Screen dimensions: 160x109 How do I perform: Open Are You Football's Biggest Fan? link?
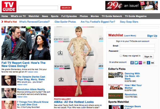(x=98, y=22)
